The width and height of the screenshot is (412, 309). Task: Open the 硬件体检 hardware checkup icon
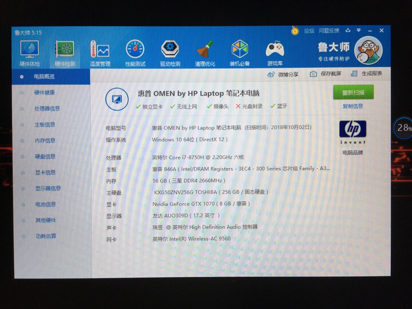click(x=29, y=53)
